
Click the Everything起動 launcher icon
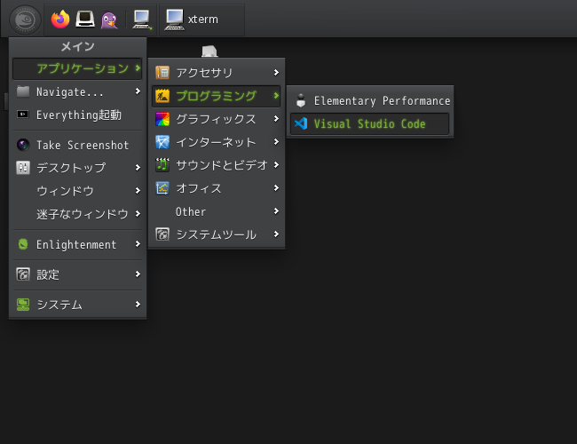pyautogui.click(x=23, y=115)
